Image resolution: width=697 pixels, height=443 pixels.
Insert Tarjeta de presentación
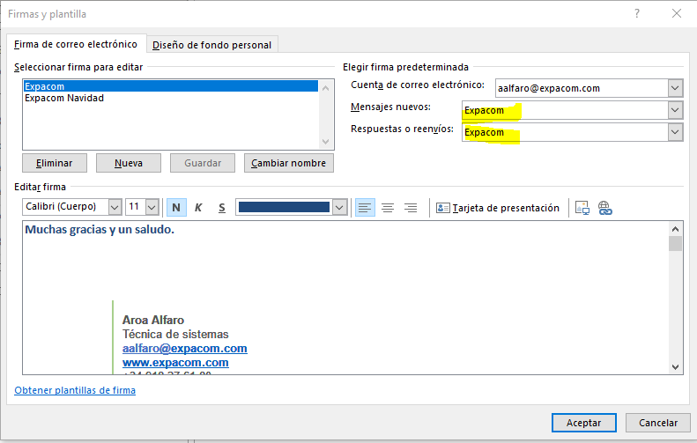pos(498,208)
